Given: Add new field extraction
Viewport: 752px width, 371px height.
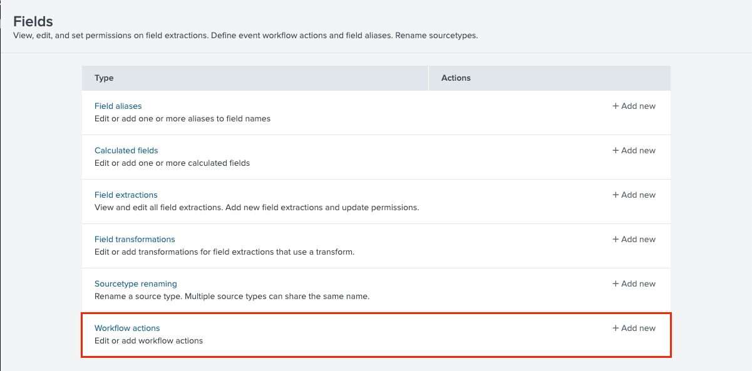Looking at the screenshot, I should point(634,195).
